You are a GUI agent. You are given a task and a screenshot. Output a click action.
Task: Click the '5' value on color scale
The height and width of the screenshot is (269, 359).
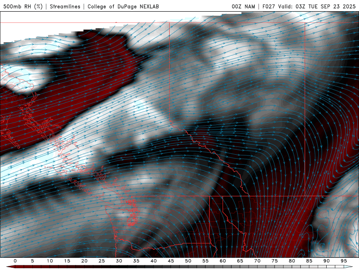32,261
